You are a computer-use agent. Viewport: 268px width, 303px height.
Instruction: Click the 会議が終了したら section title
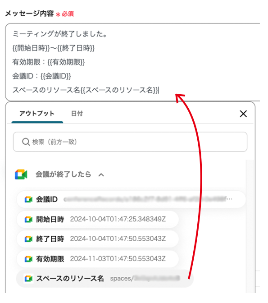point(64,174)
